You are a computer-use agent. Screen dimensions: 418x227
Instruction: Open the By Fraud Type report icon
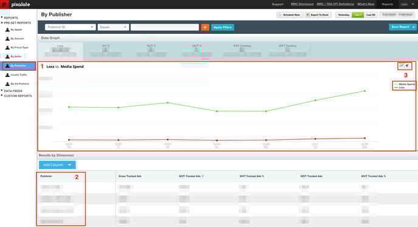click(7, 48)
